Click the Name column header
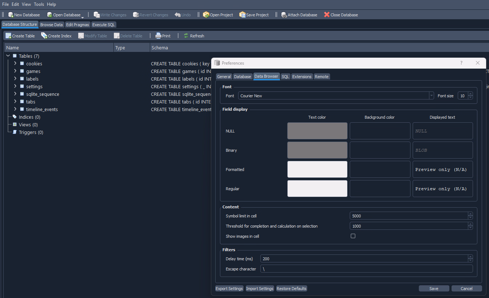This screenshot has height=298, width=489. click(x=59, y=48)
